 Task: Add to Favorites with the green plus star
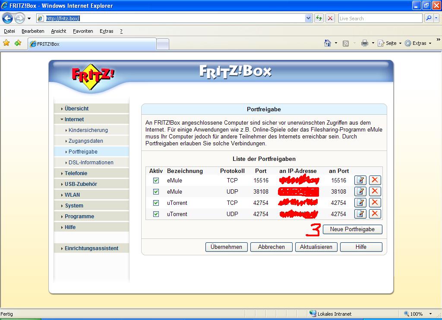[18, 43]
